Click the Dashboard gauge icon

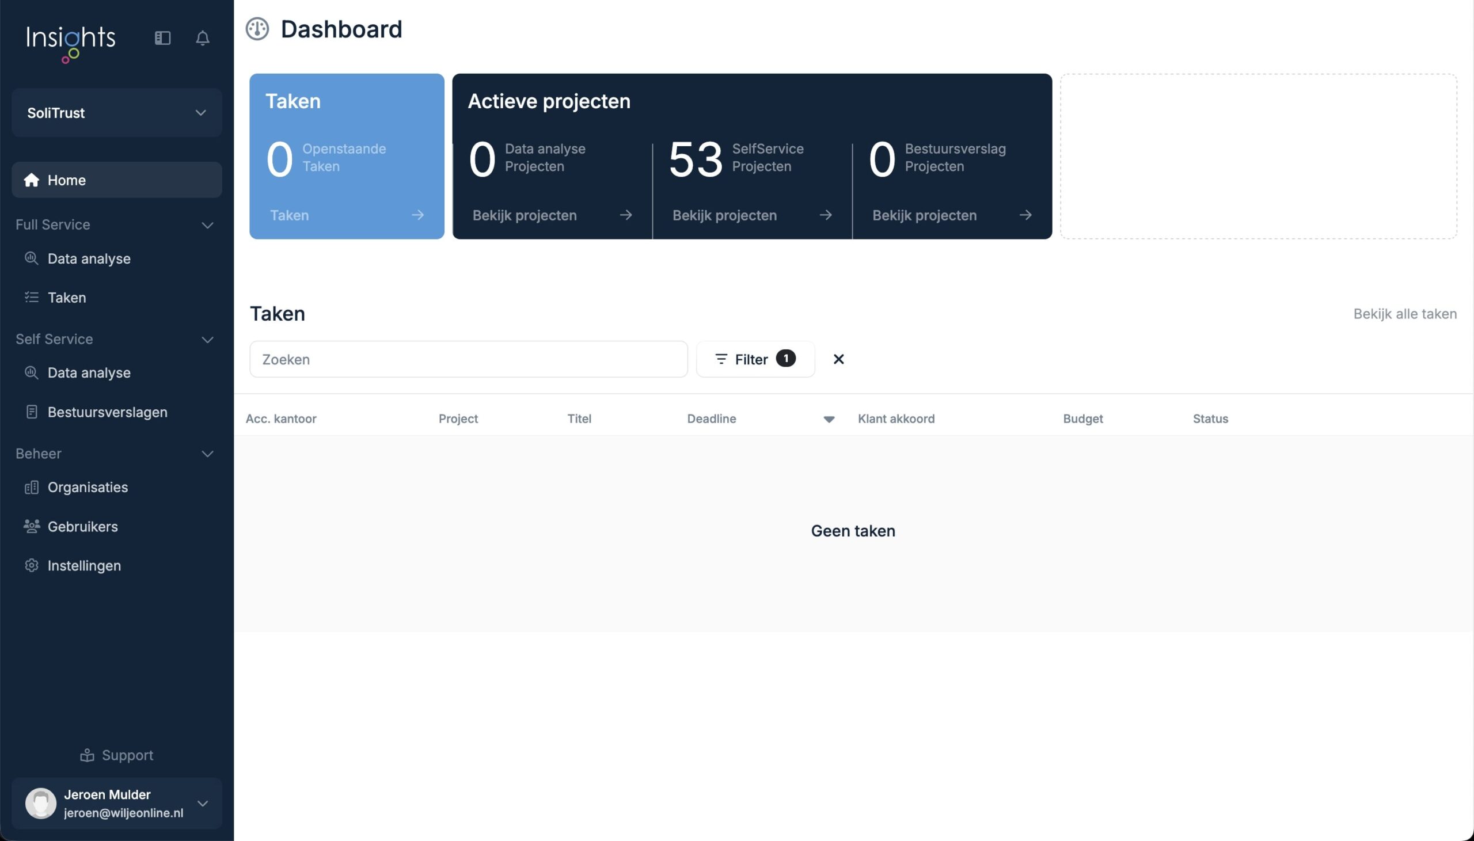coord(257,29)
